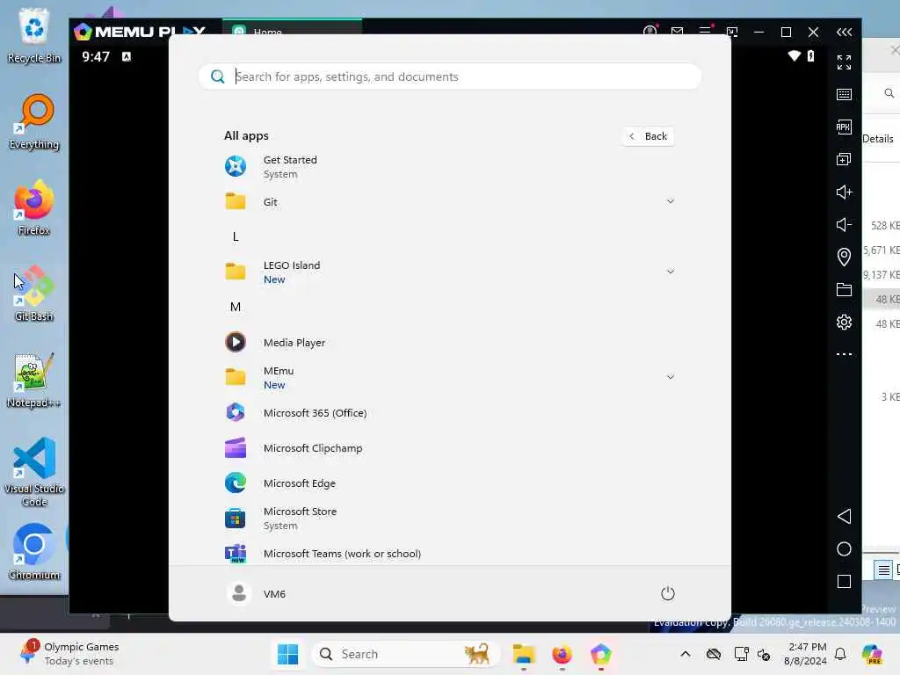Screen dimensions: 900x675
Task: Open Get Started from All apps
Action: tap(449, 166)
